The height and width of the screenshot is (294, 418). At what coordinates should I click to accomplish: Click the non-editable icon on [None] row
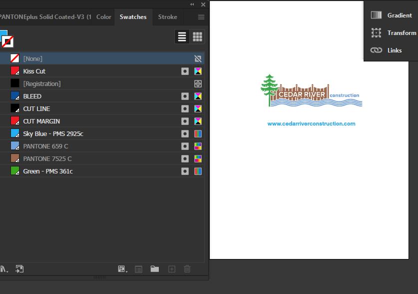tap(198, 58)
